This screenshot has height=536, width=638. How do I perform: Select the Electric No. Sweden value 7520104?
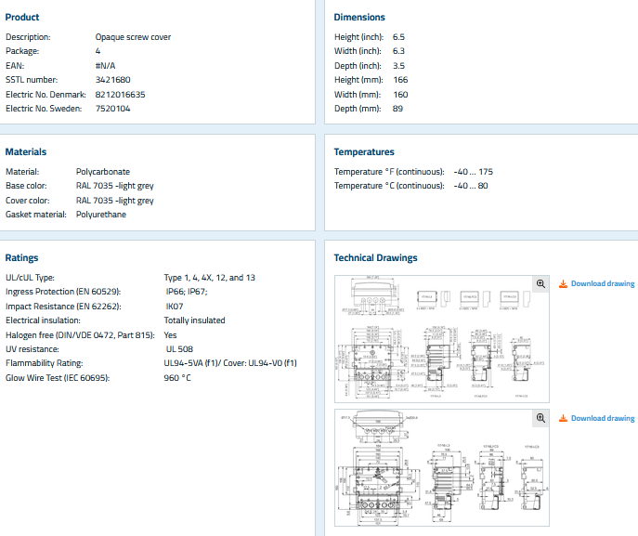113,109
